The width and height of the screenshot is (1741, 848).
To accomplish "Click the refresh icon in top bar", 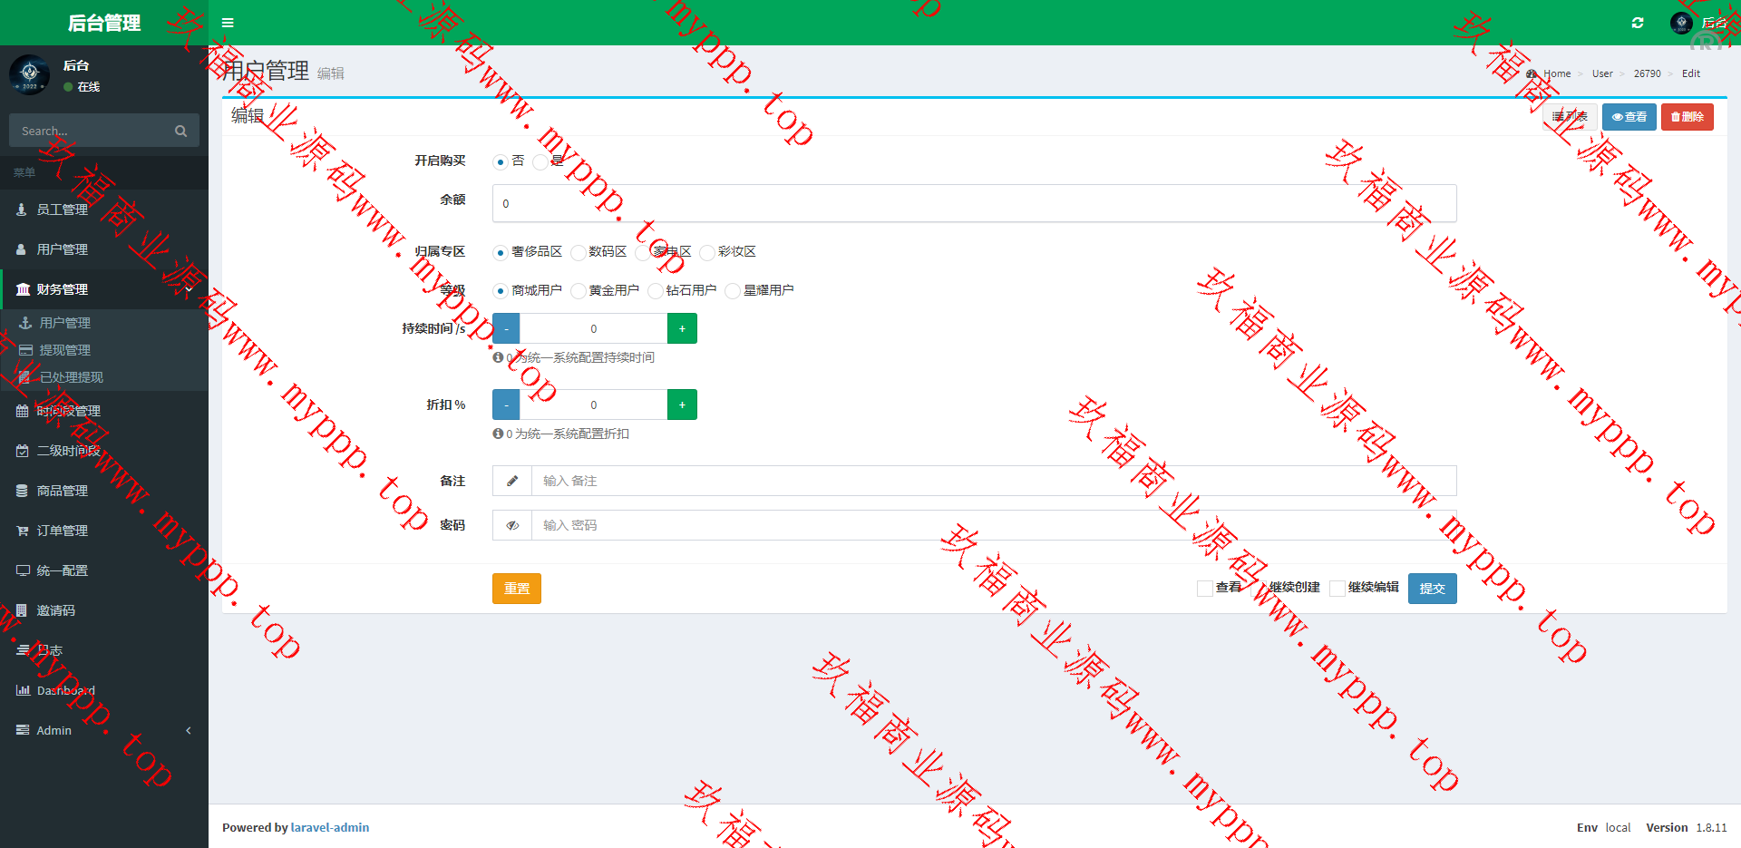I will click(x=1638, y=23).
